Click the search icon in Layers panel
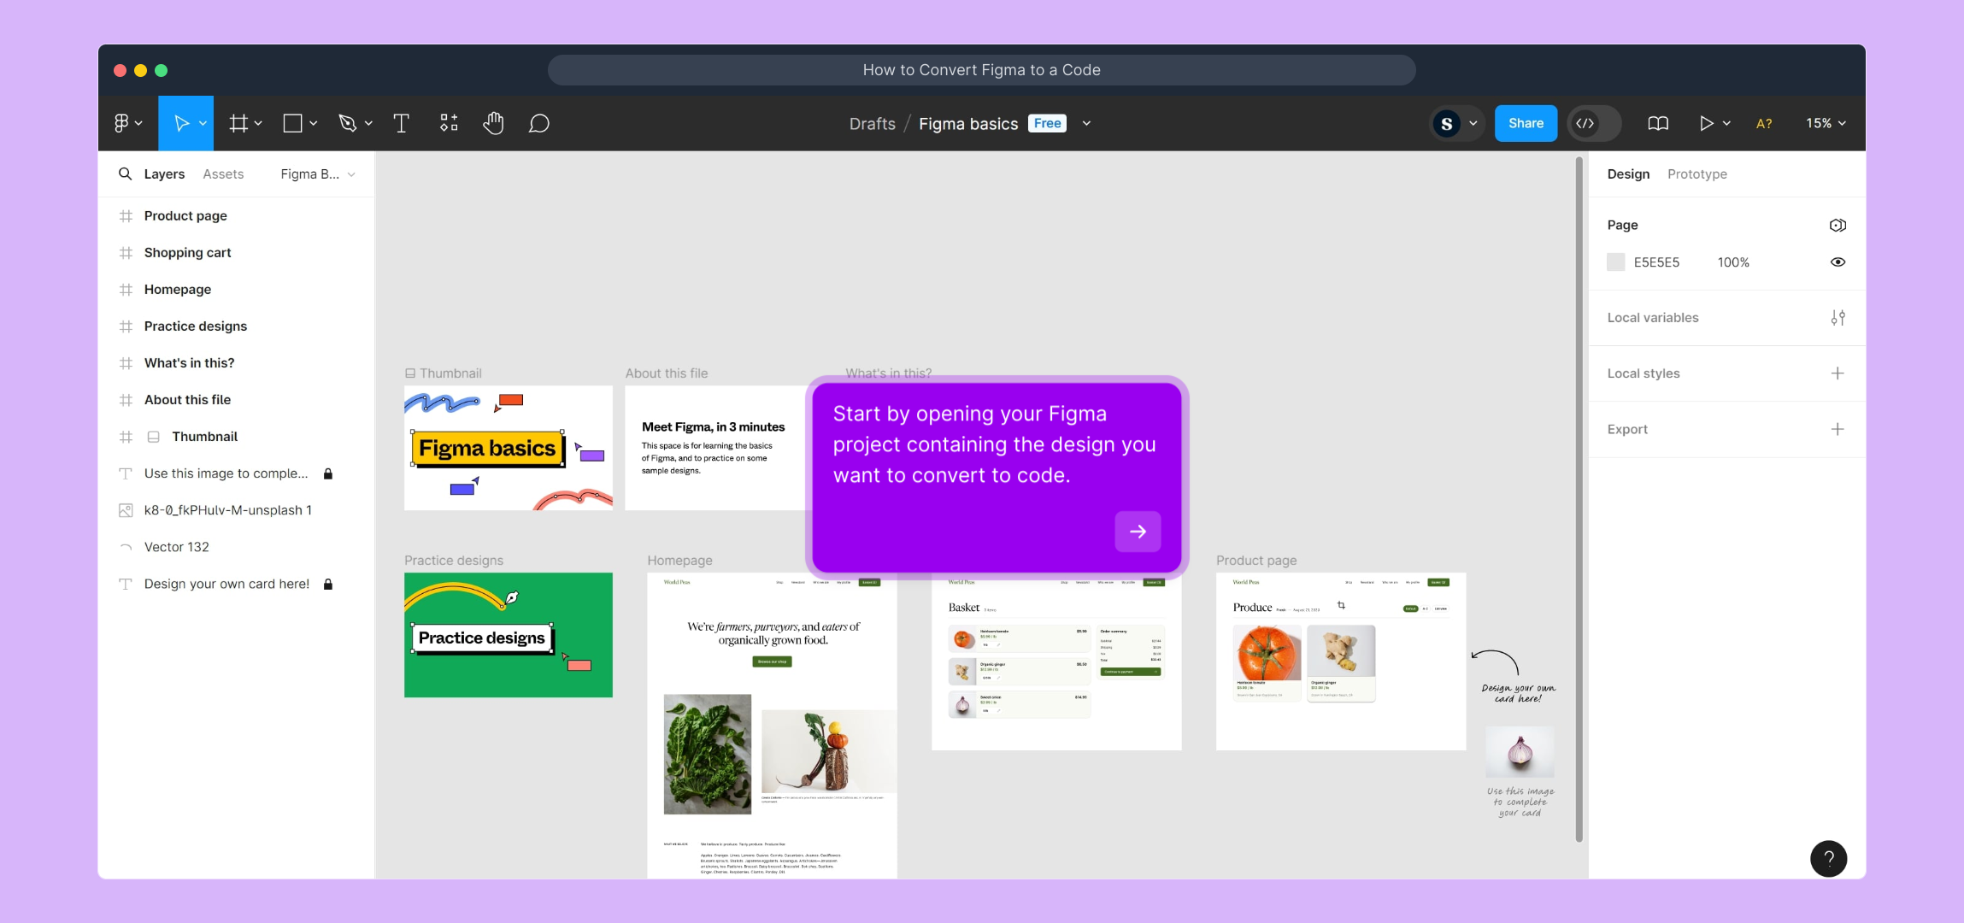 [125, 173]
